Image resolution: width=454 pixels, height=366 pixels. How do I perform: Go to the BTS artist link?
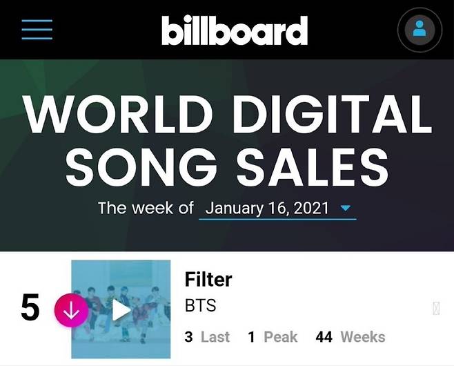pos(199,306)
